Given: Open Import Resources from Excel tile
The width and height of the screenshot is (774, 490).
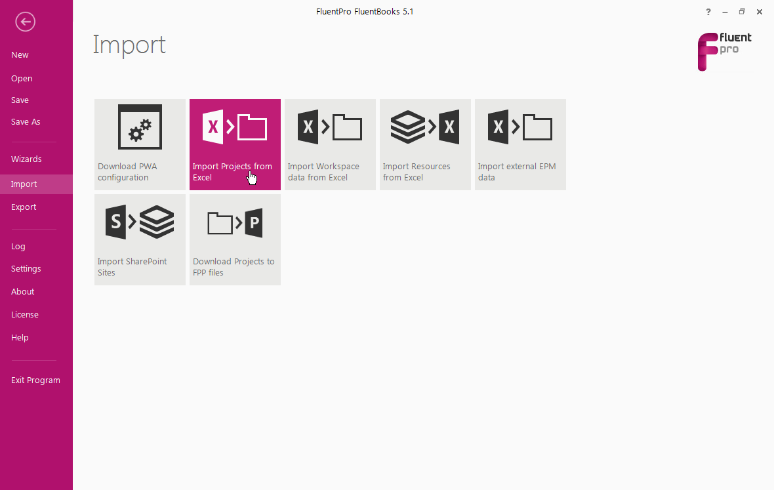Looking at the screenshot, I should (425, 144).
